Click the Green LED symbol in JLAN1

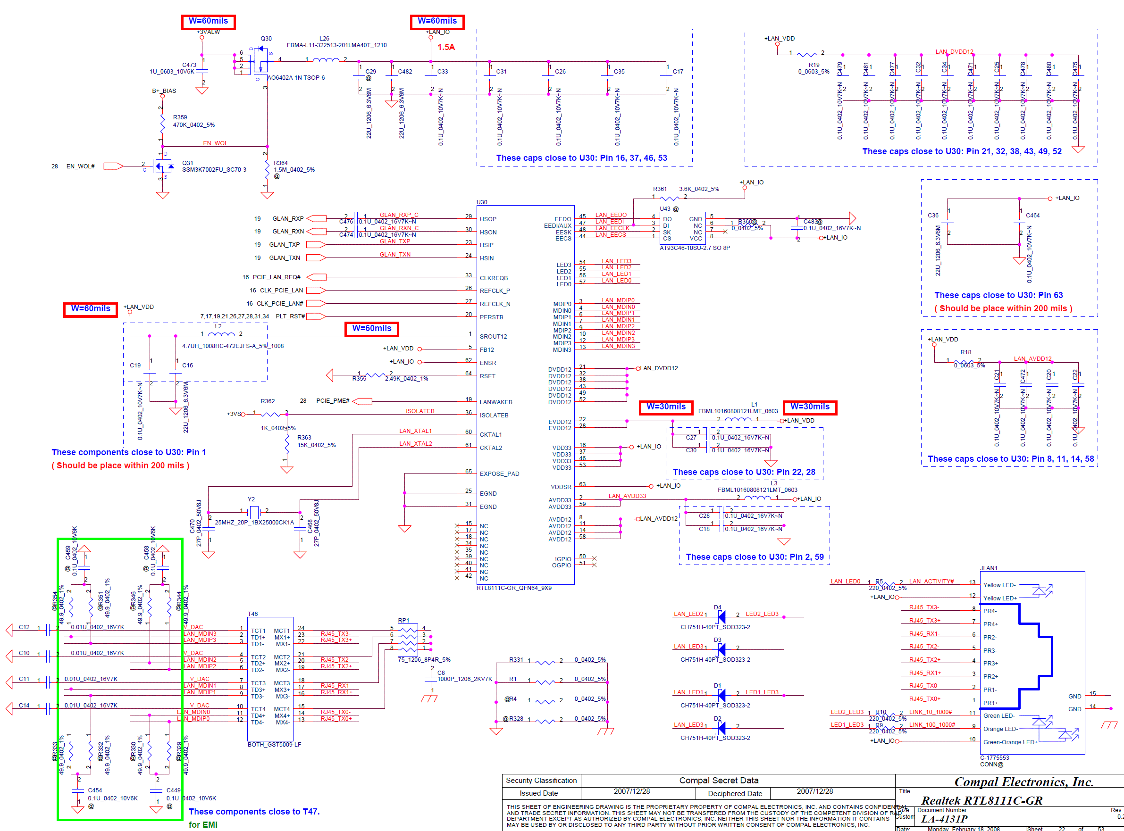(x=1041, y=721)
